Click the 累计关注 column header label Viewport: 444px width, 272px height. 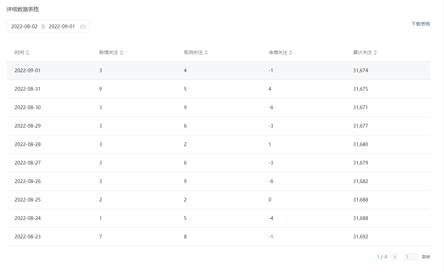click(362, 53)
